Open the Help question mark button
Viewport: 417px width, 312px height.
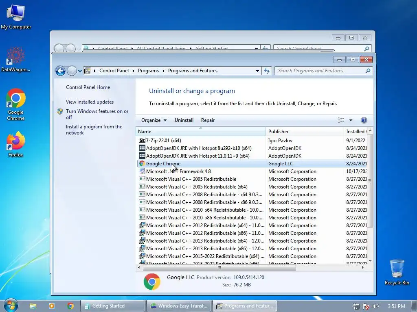pos(364,120)
